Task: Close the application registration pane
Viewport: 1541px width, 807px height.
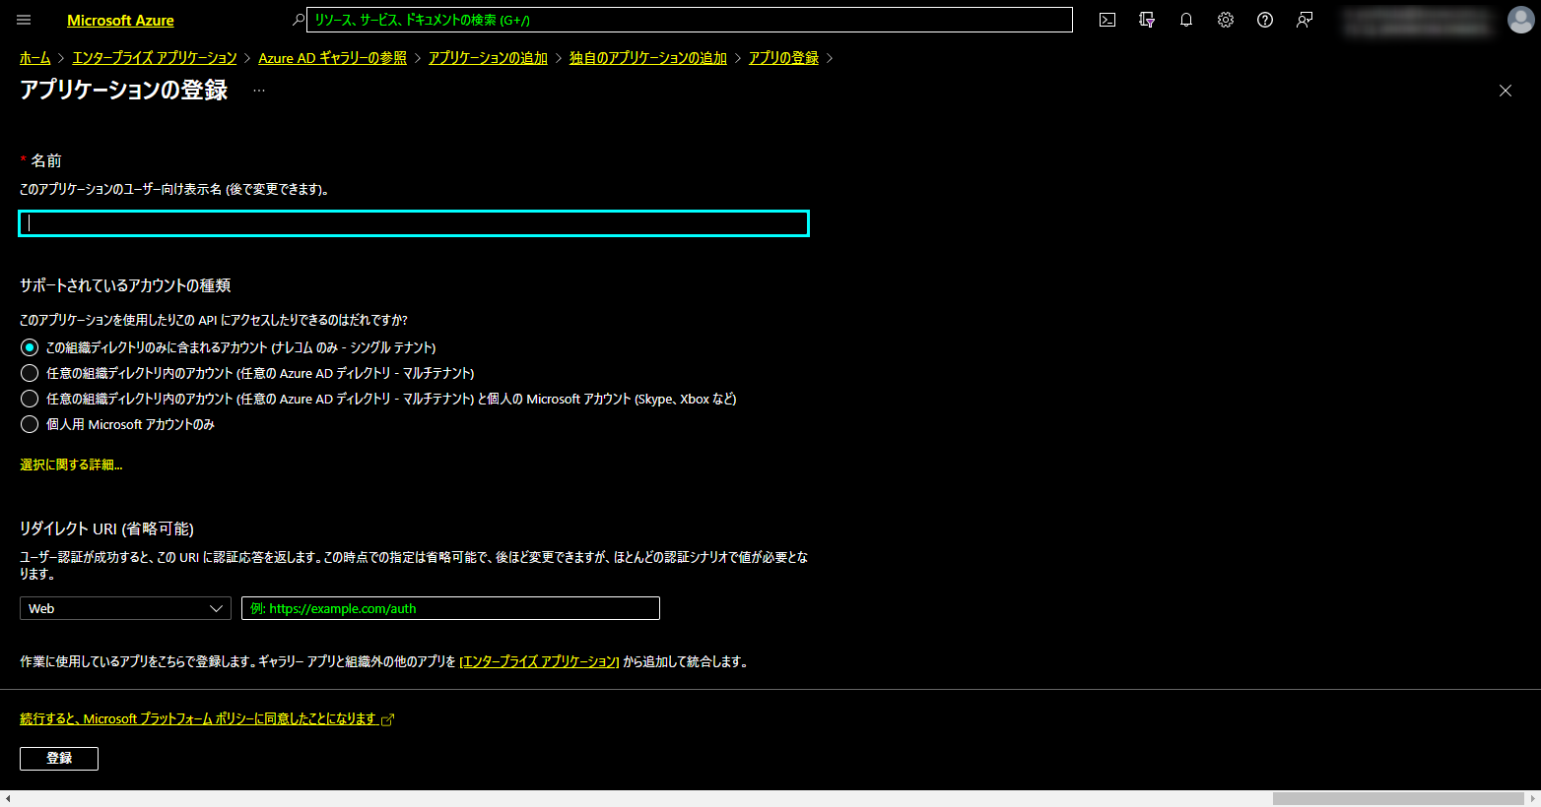Action: pyautogui.click(x=1506, y=91)
